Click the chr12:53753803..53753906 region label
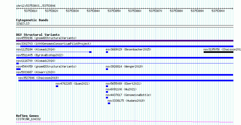241x125 pixels. click(36, 6)
